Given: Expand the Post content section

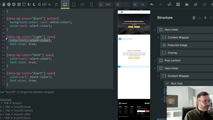Looking at the screenshot, I should click(155, 61).
